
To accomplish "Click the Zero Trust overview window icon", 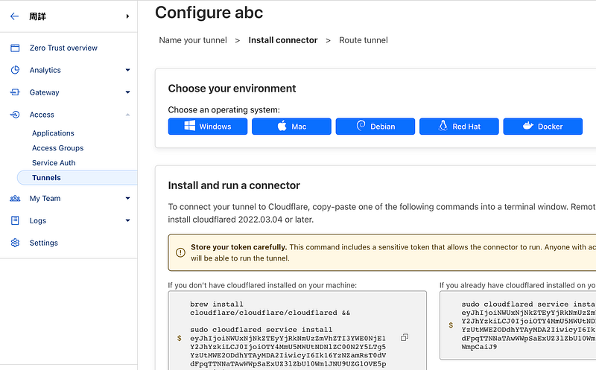I will click(15, 48).
